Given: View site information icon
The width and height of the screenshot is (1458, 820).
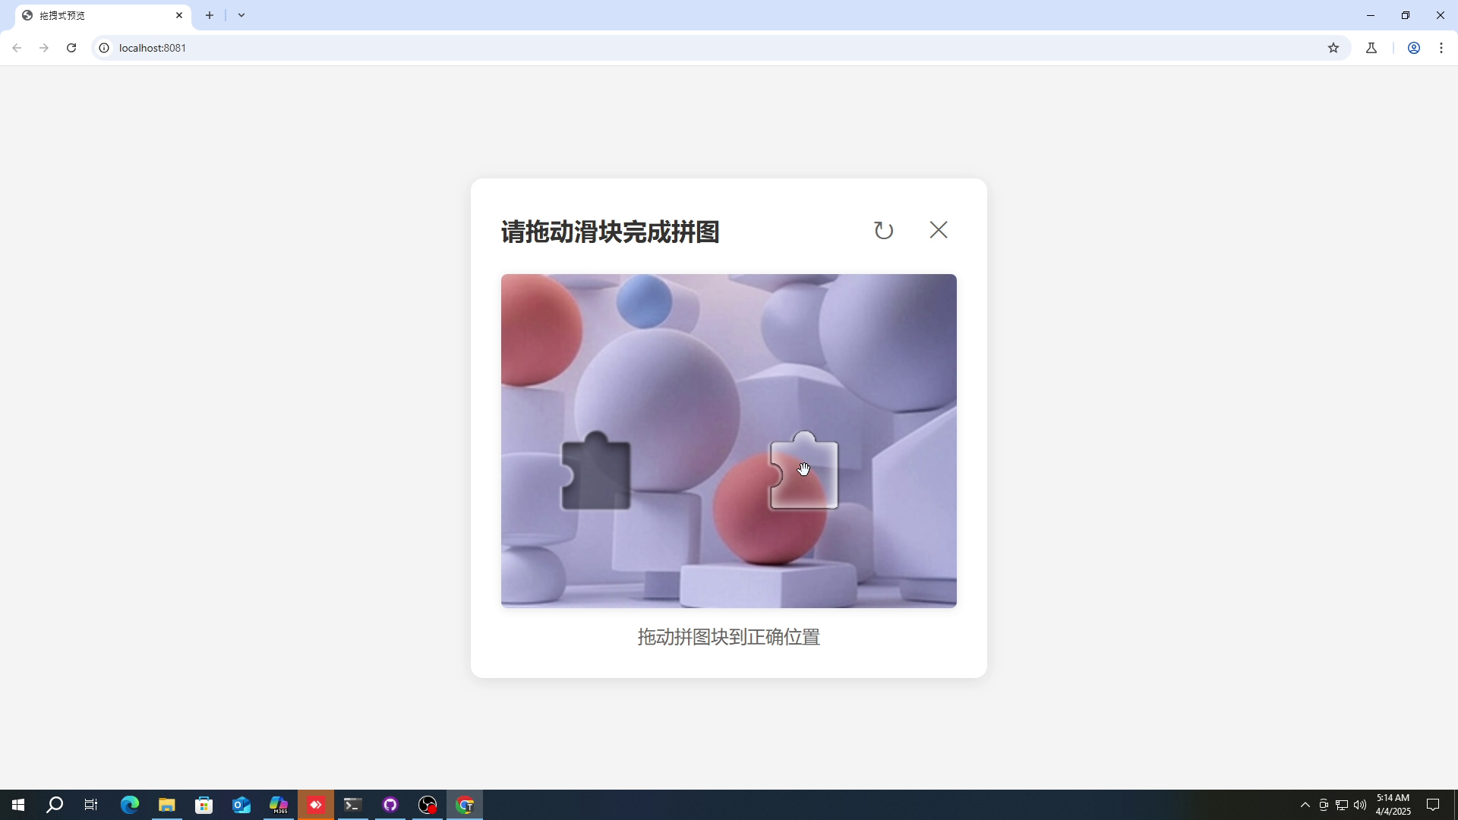Looking at the screenshot, I should (x=104, y=48).
